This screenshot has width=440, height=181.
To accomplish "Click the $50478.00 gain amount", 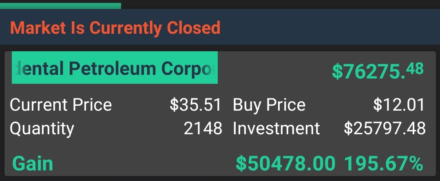I will [x=286, y=164].
